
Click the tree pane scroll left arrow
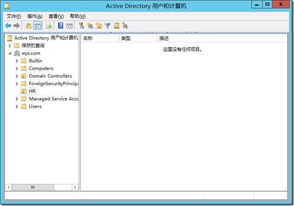tap(9, 187)
